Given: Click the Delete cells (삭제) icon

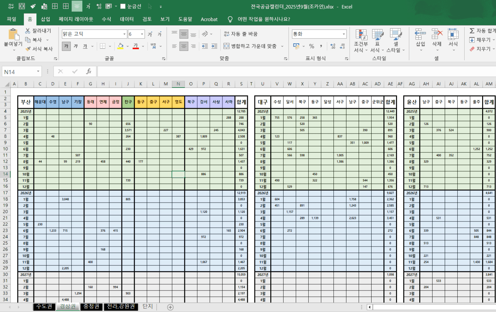Looking at the screenshot, I should point(437,34).
